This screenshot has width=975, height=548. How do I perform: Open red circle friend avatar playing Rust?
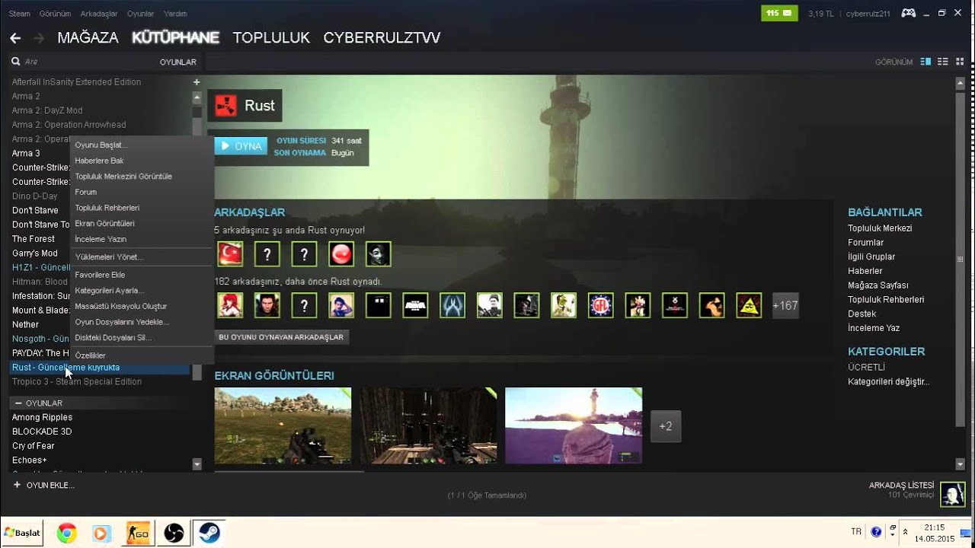pyautogui.click(x=341, y=254)
